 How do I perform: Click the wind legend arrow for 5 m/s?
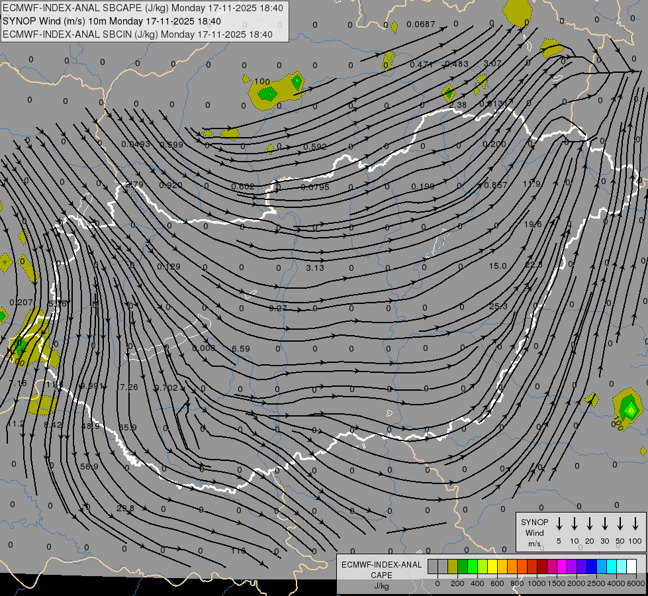[x=559, y=524]
